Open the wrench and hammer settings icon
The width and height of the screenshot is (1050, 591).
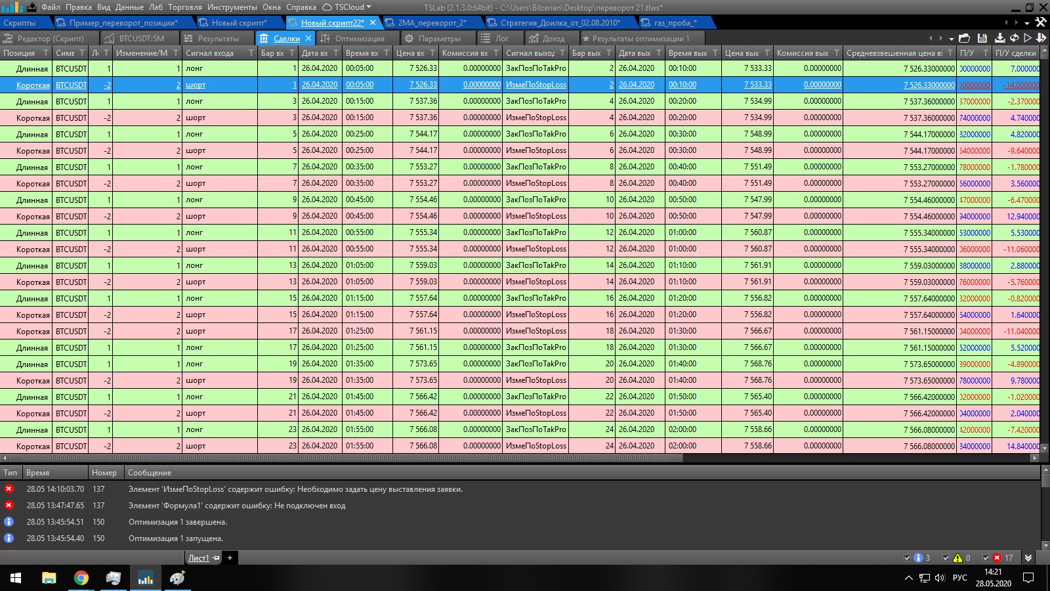point(1040,22)
